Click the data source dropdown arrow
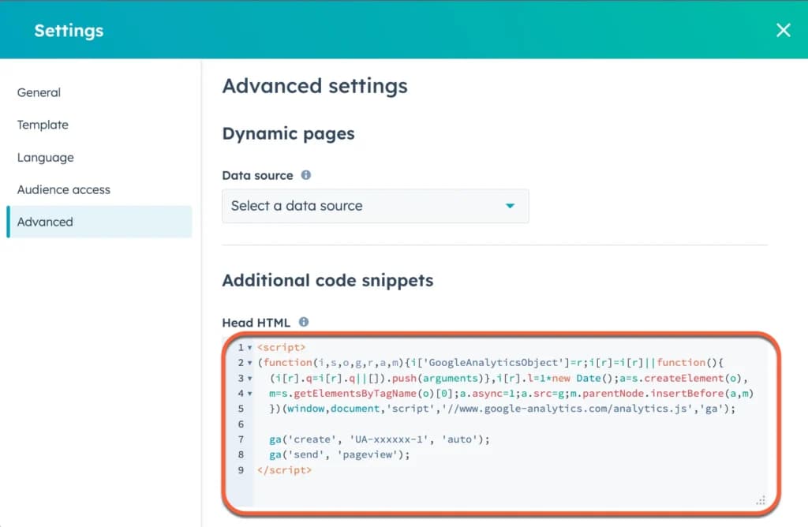This screenshot has width=808, height=527. (510, 206)
